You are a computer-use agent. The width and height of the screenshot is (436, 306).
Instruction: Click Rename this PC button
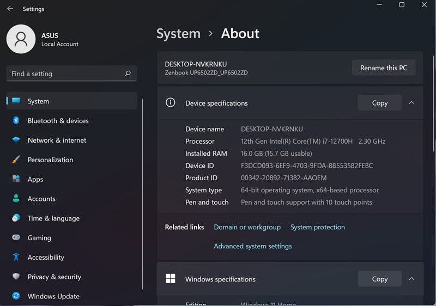click(384, 68)
